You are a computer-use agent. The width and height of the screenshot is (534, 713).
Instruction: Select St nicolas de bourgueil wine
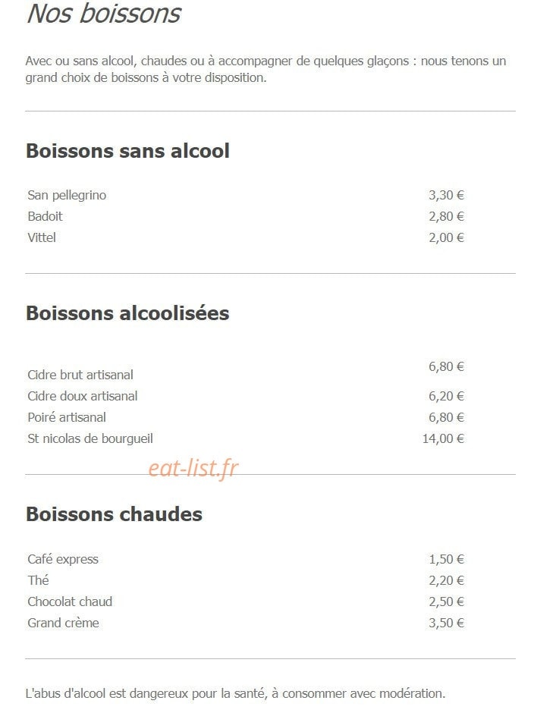90,439
